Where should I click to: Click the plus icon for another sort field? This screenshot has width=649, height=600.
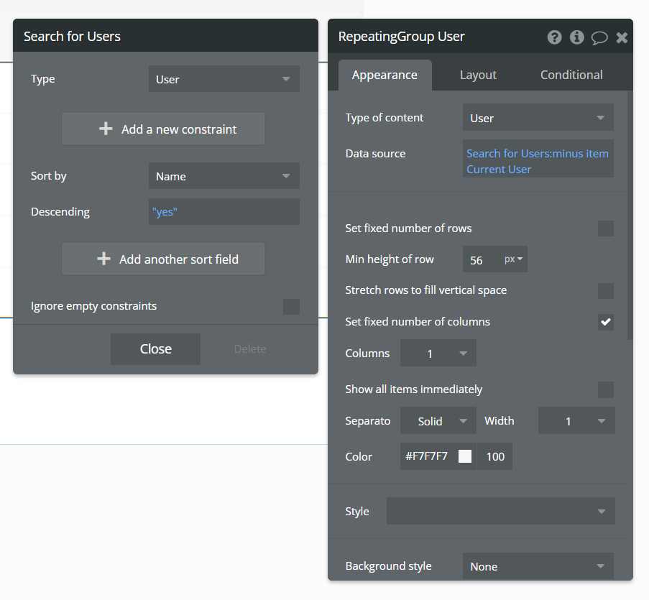tap(103, 259)
